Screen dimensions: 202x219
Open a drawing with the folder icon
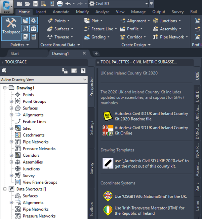pyautogui.click(x=28, y=4)
